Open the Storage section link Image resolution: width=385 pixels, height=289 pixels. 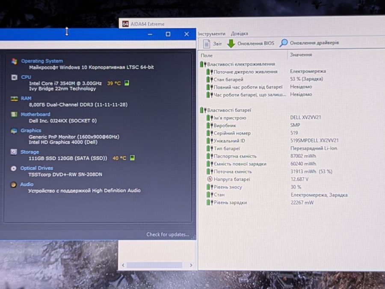tap(30, 152)
